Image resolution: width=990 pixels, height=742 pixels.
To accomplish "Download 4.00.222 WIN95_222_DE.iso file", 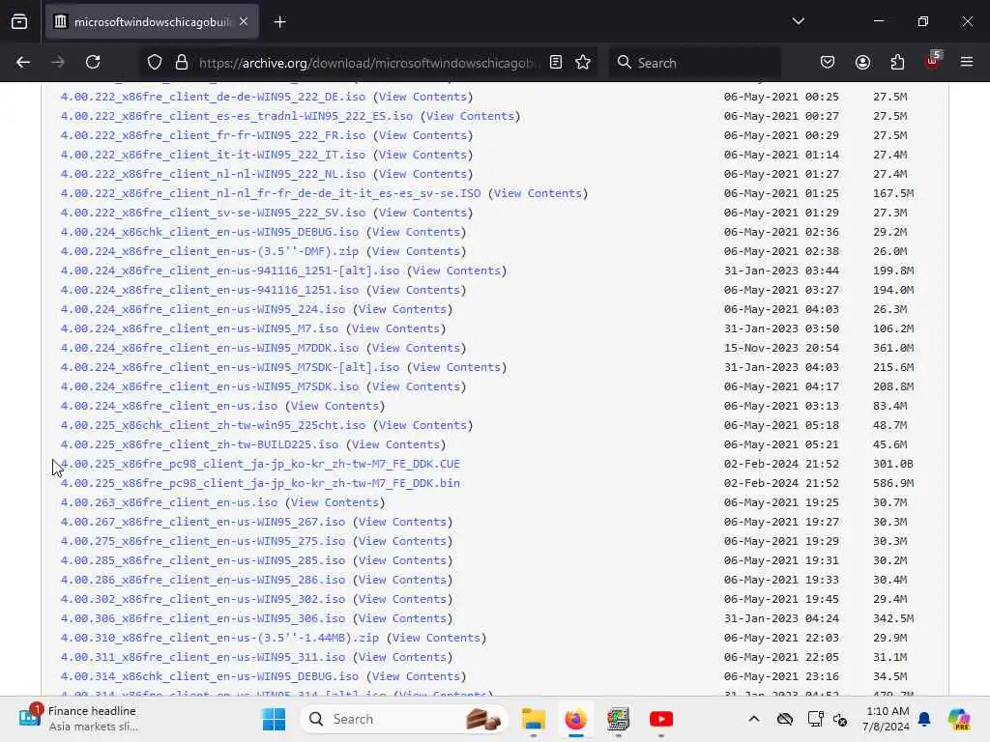I will tap(213, 97).
